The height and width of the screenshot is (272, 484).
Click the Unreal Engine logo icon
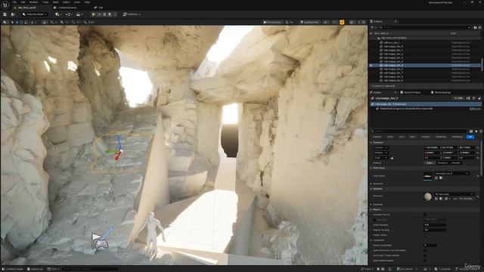pos(5,5)
